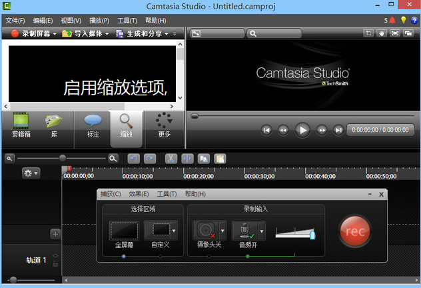The width and height of the screenshot is (421, 288).
Task: Expand audio source dropdown
Action: [262, 231]
